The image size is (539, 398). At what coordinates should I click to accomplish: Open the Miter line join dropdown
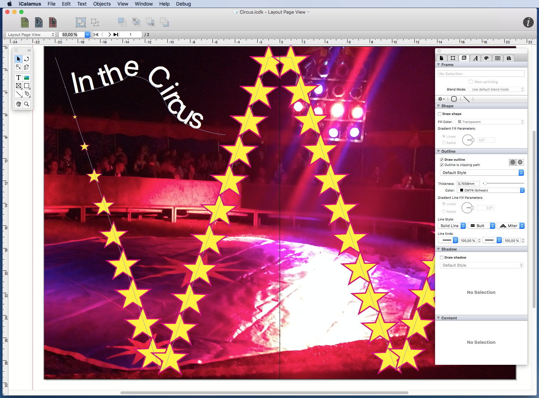point(511,226)
